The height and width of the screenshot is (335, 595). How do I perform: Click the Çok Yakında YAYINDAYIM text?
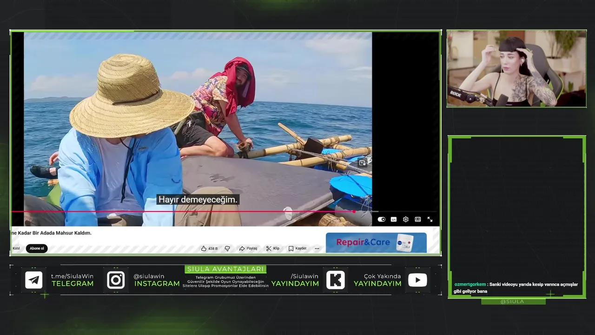377,280
